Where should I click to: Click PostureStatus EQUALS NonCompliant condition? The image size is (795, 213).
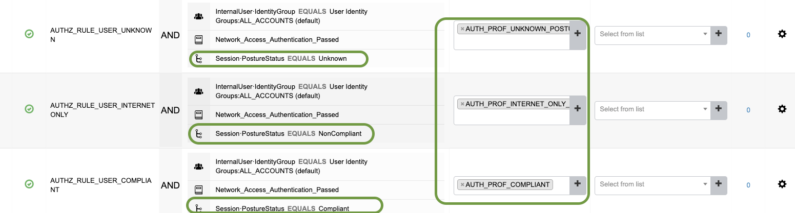288,133
